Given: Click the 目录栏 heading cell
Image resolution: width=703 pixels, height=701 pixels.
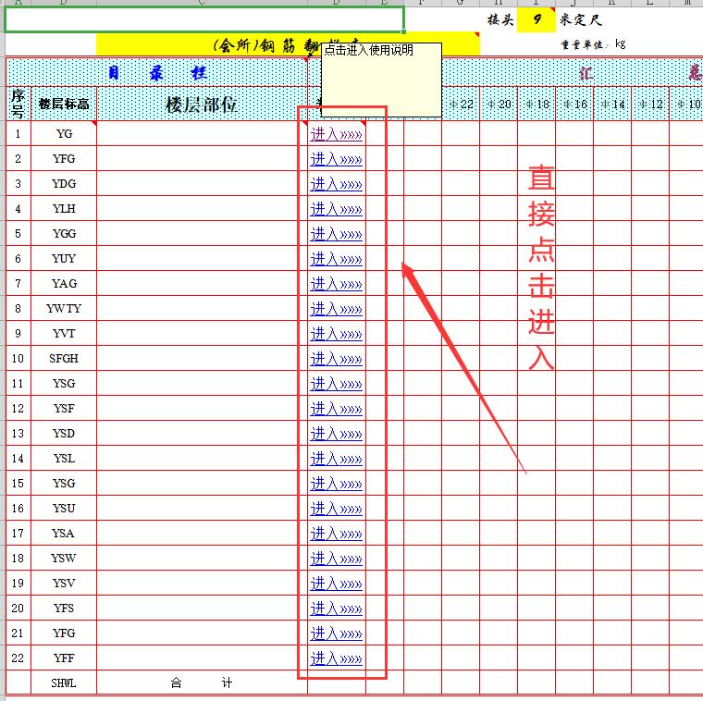Looking at the screenshot, I should [x=156, y=73].
